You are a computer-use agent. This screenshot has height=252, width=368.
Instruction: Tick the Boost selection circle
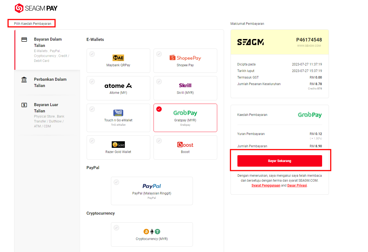(159, 141)
